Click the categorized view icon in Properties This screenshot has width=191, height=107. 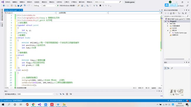point(165,68)
